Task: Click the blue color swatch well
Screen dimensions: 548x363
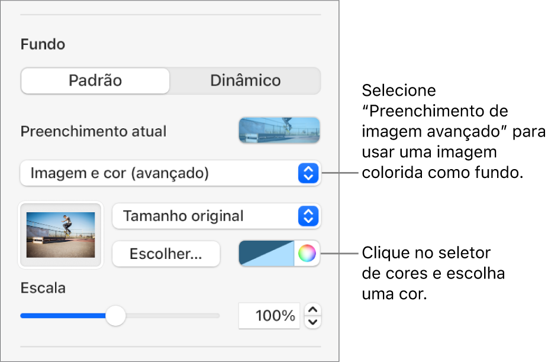Action: pos(266,254)
